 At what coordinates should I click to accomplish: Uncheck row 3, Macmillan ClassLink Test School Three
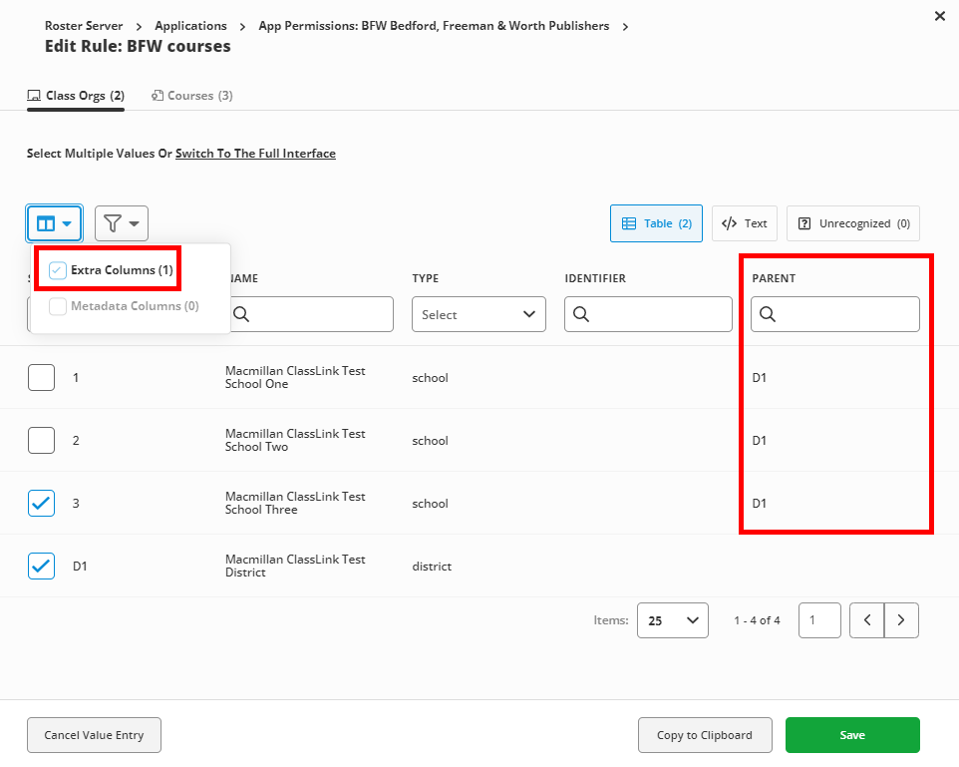pos(42,503)
